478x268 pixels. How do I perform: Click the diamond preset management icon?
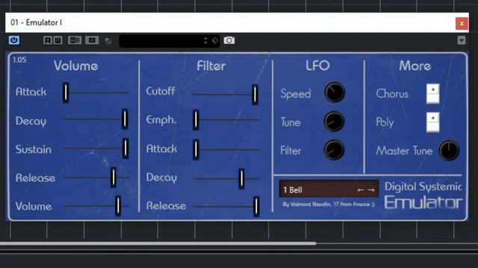[x=215, y=40]
